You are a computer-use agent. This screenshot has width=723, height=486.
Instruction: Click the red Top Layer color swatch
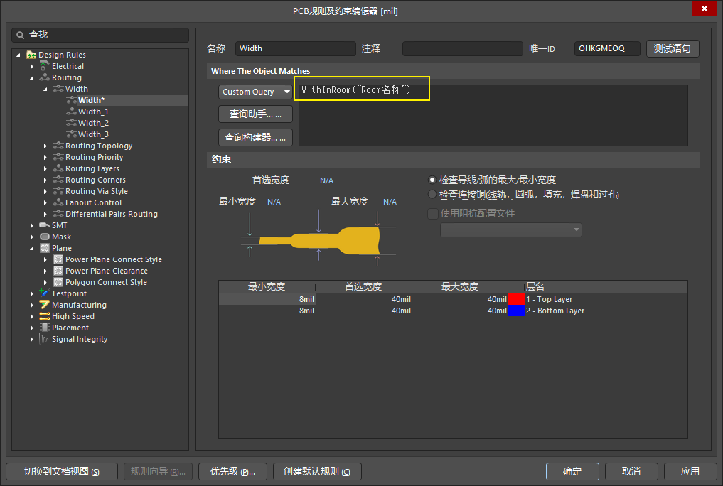coord(516,300)
